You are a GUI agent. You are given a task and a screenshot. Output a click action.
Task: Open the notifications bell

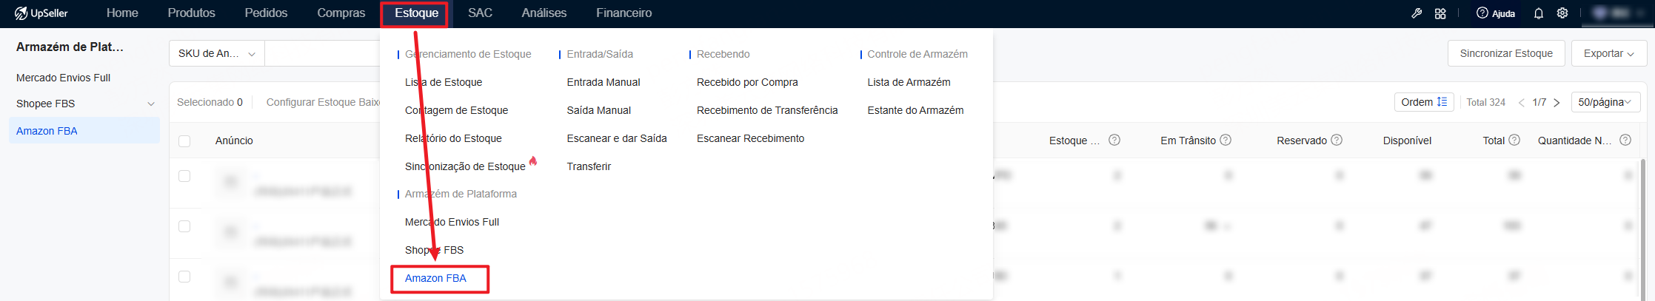pos(1539,13)
